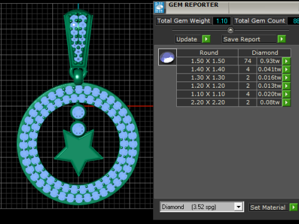Click the green arrow for the 1.50 X 1.50 row
The height and width of the screenshot is (224, 299).
[x=287, y=61]
